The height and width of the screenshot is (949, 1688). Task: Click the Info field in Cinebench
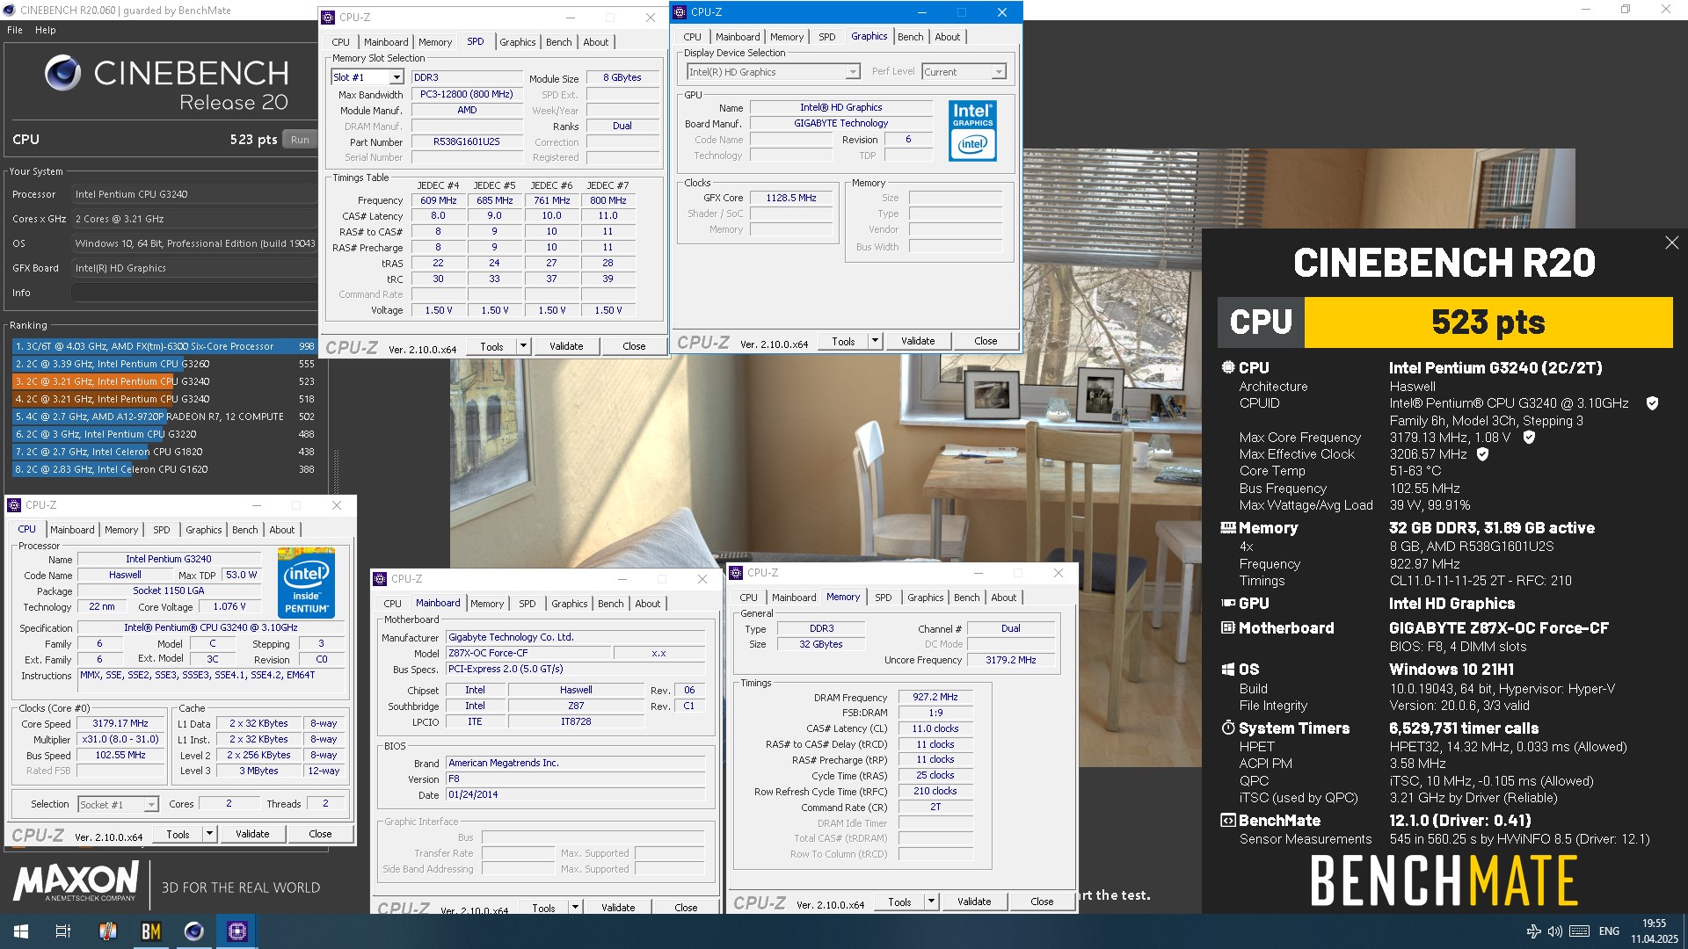click(193, 293)
